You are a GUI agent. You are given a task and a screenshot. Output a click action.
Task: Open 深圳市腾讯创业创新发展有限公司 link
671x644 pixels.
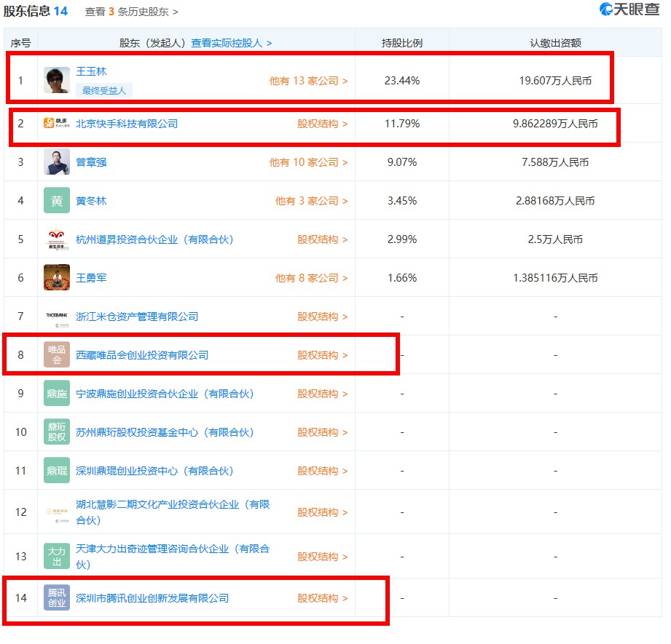point(152,598)
